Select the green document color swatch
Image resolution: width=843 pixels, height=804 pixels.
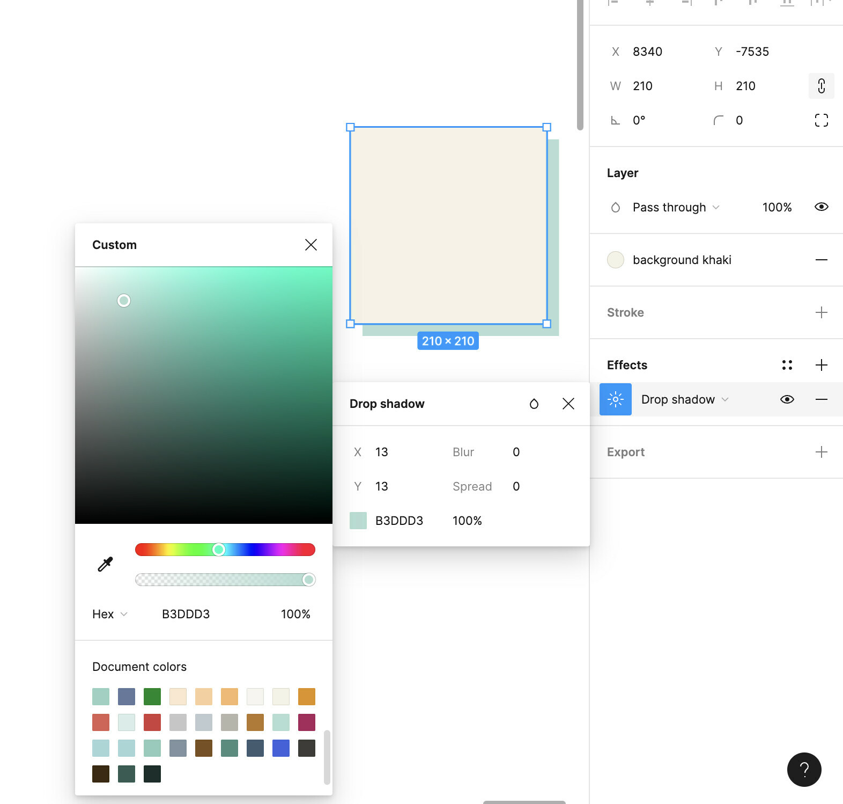point(152,697)
